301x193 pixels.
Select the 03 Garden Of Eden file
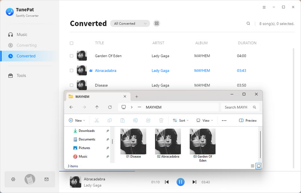[202, 145]
